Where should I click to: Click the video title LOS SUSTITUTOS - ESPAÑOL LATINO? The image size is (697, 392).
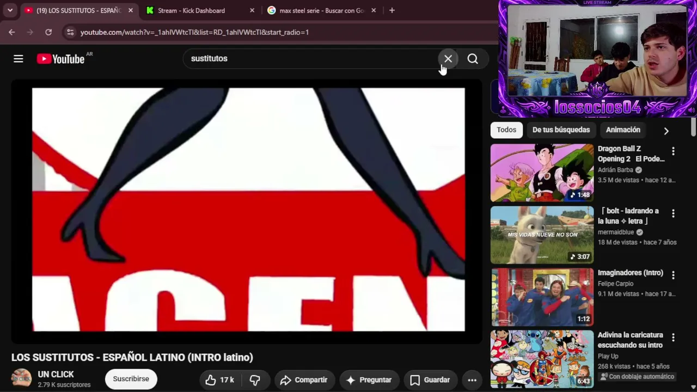pyautogui.click(x=132, y=358)
